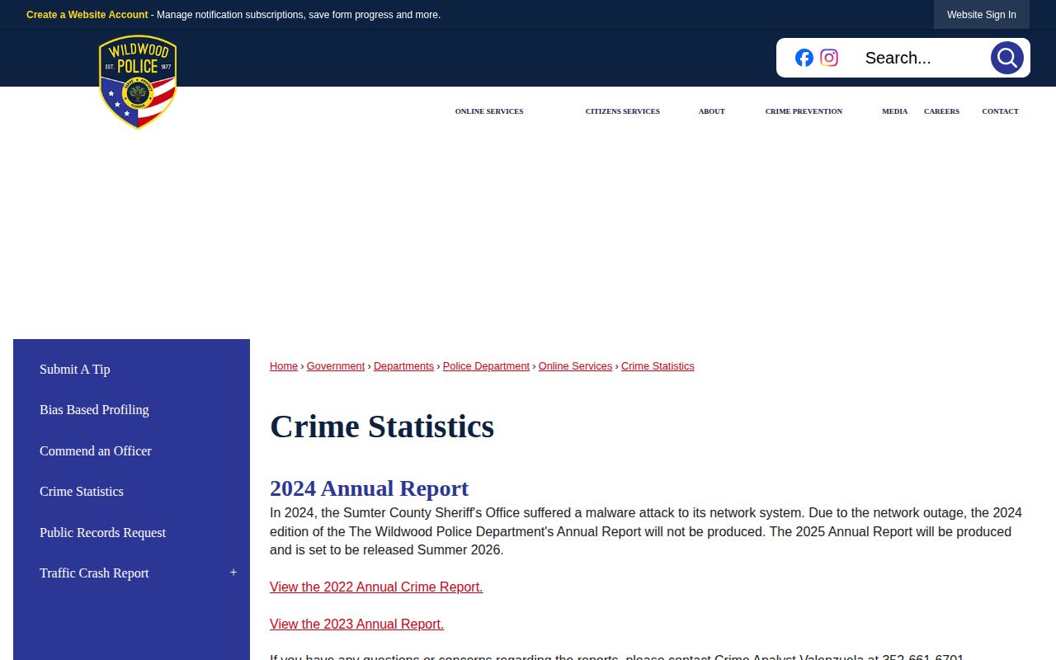The image size is (1056, 660).
Task: Focus the Search text field
Action: (x=920, y=58)
